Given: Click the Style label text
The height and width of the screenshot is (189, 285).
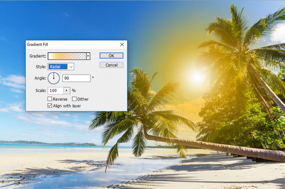Looking at the screenshot, I should (41, 67).
